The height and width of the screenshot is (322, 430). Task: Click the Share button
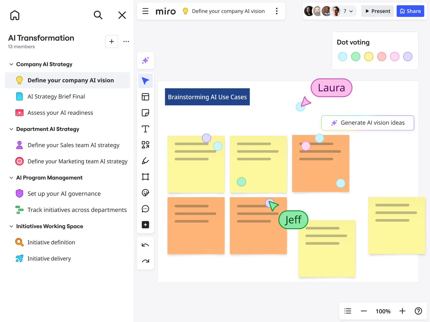coord(410,11)
